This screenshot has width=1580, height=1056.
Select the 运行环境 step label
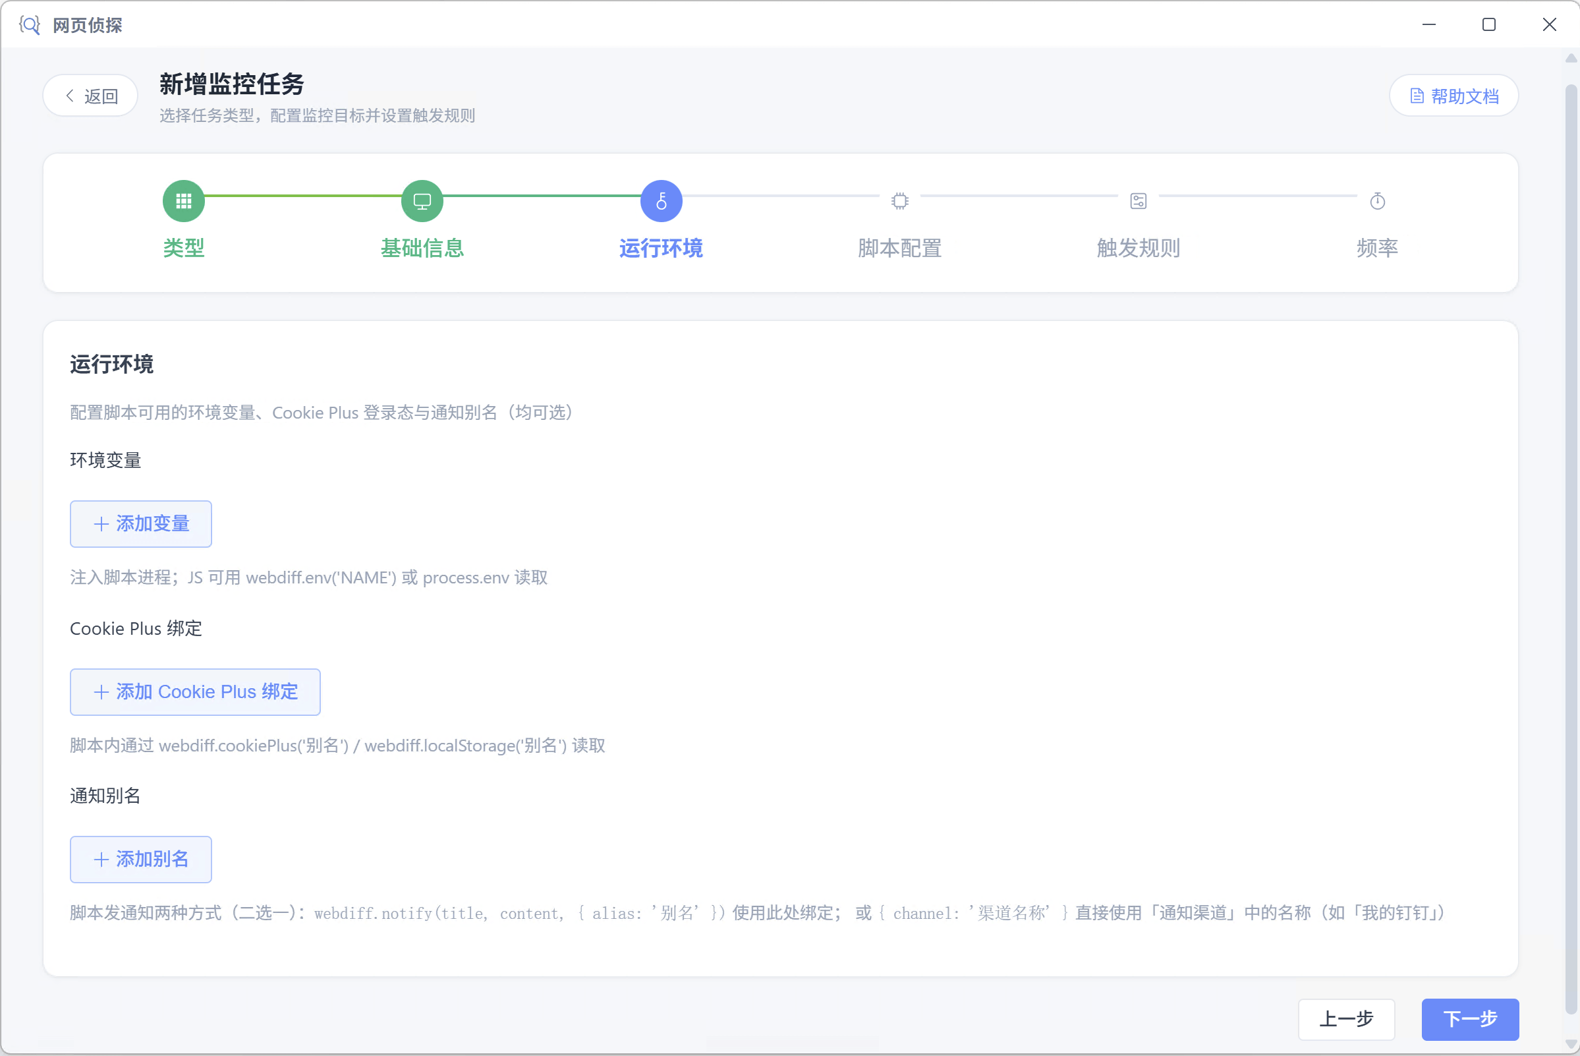661,248
